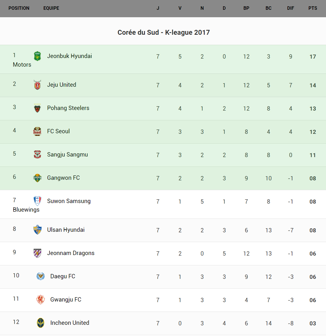Select the Pohang Steelers team name
This screenshot has height=336, width=326.
[68, 108]
